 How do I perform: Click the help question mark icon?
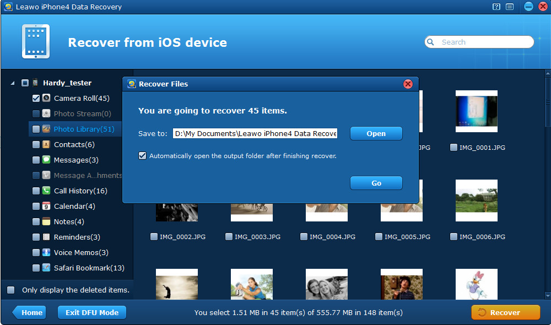click(496, 7)
